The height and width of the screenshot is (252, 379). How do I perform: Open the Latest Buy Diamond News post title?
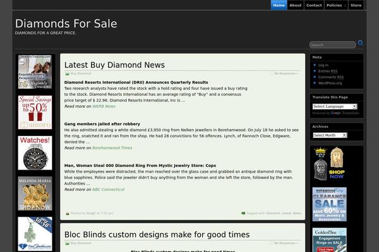tap(114, 65)
